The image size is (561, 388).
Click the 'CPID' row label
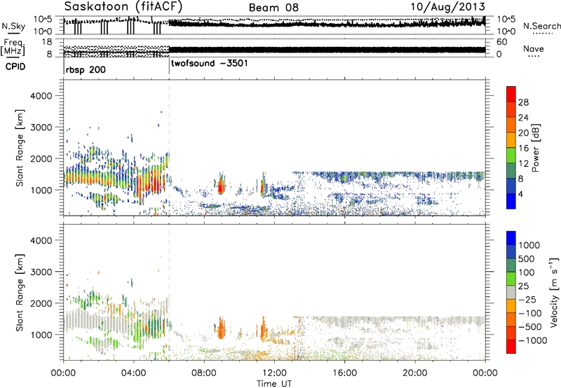click(x=15, y=67)
